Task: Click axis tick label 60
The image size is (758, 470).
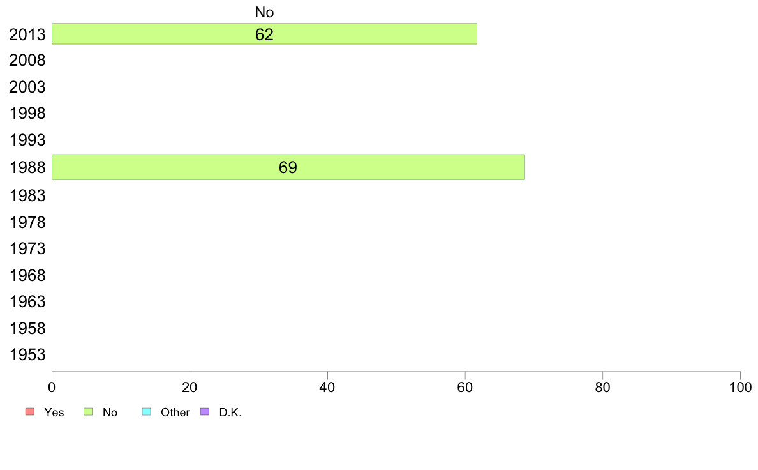Action: click(x=465, y=387)
